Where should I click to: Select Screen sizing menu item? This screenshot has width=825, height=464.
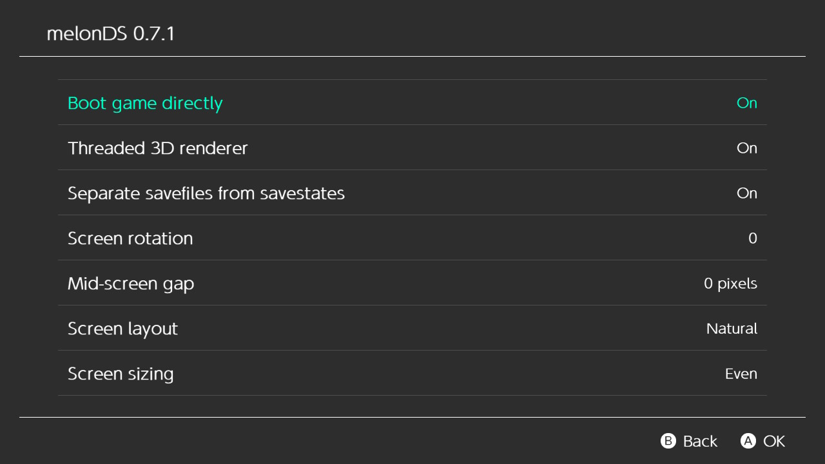pos(121,374)
